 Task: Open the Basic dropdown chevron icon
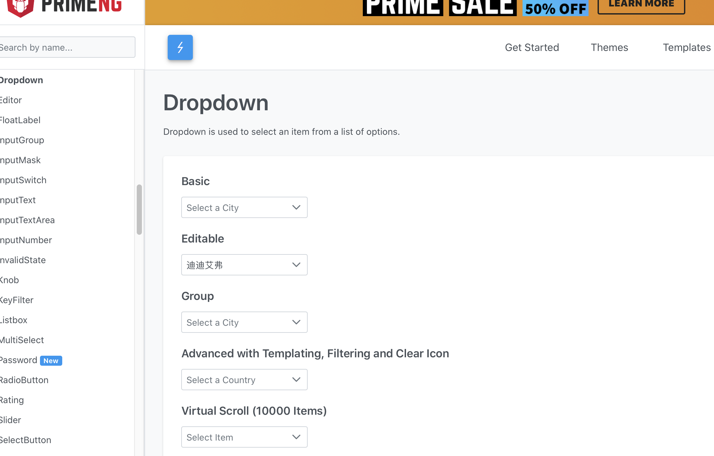pyautogui.click(x=296, y=207)
